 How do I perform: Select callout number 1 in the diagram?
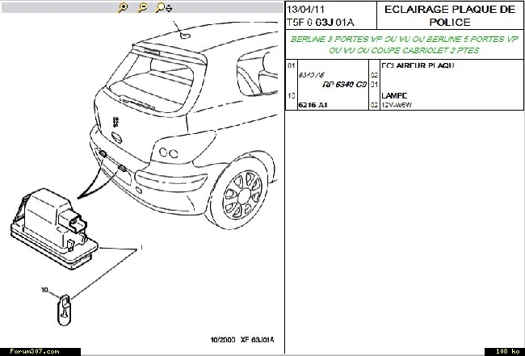[x=141, y=246]
